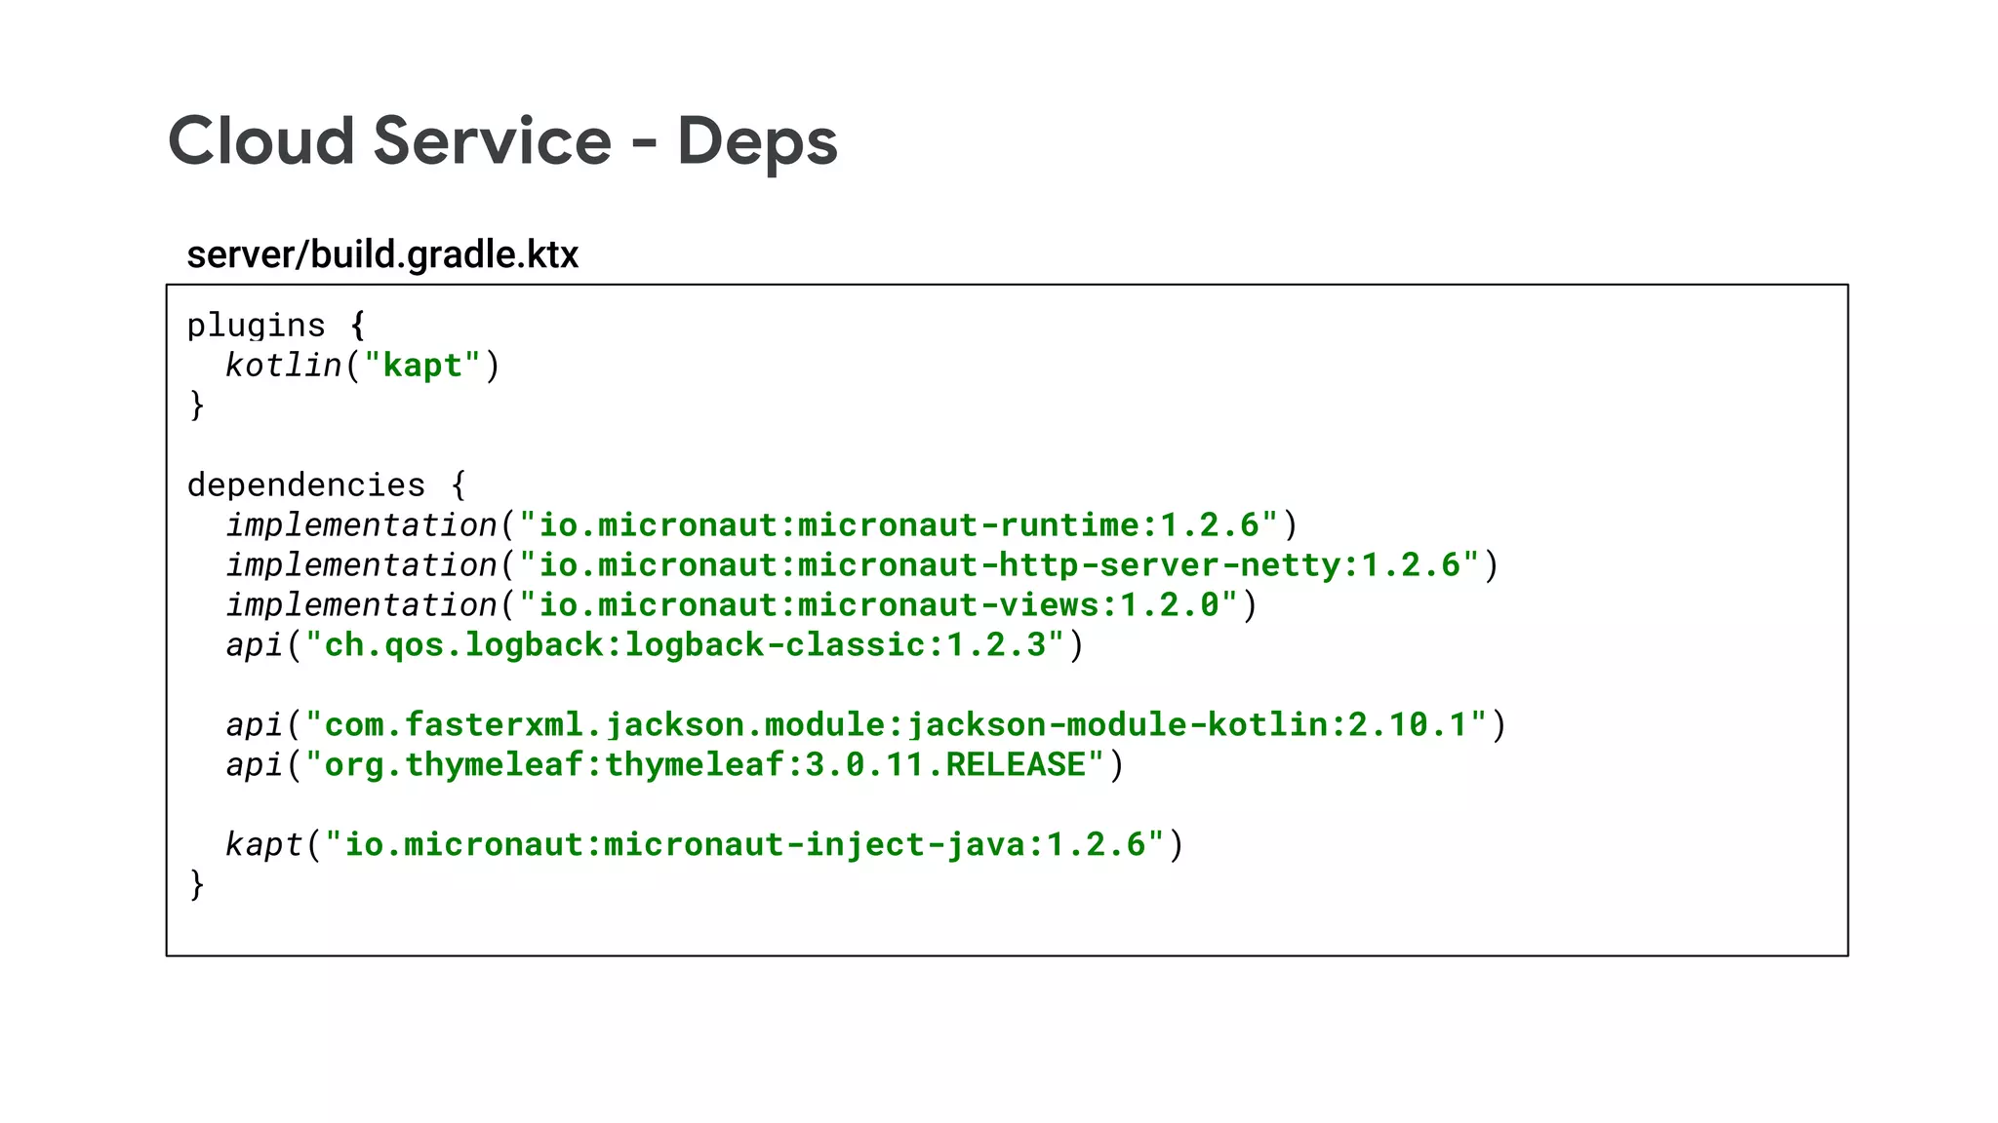Click the dependencies keyword
This screenshot has width=1998, height=1123.
306,484
